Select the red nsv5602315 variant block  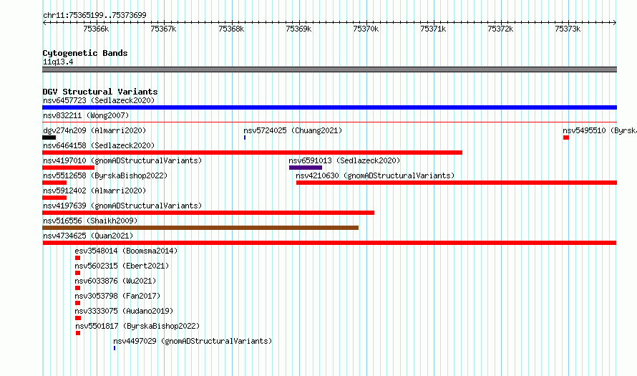pyautogui.click(x=77, y=273)
